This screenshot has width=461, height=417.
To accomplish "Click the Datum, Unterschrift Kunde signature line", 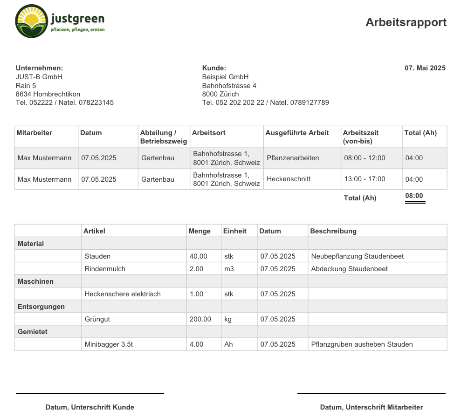I will coord(89,393).
